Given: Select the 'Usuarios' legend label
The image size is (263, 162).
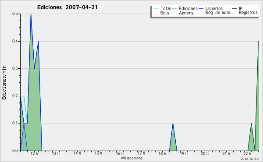Looking at the screenshot, I should [x=214, y=8].
